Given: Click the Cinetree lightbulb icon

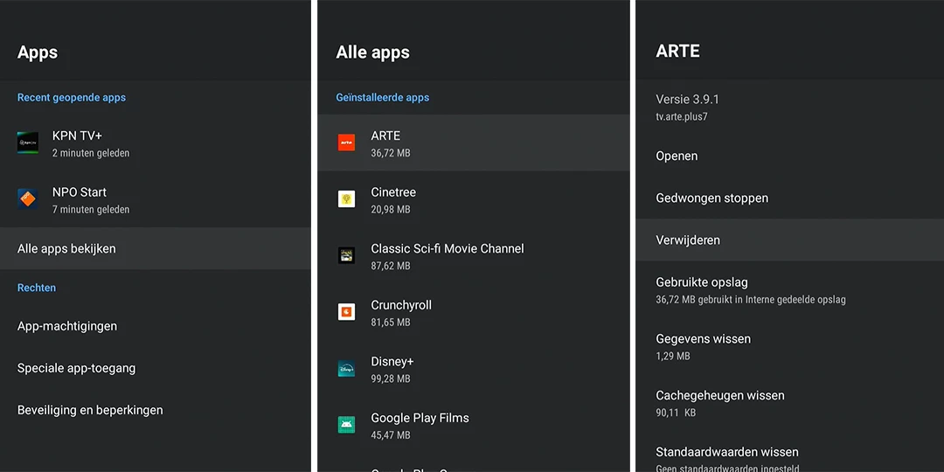Looking at the screenshot, I should pos(347,199).
